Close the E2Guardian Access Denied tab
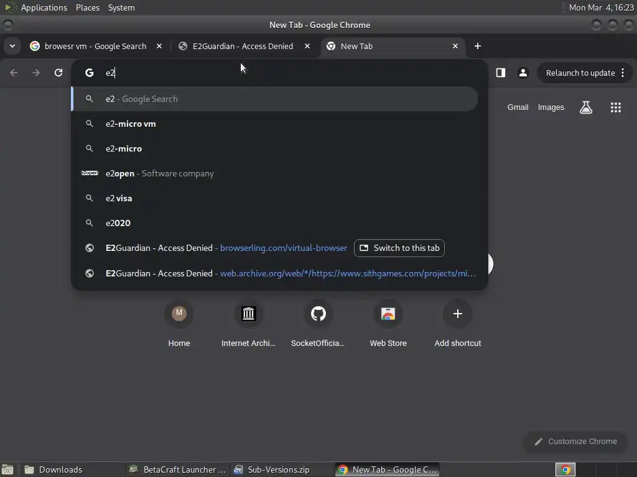 [307, 46]
